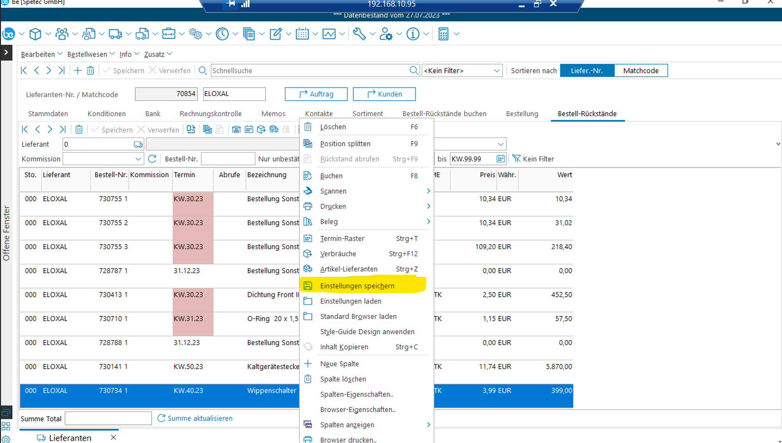Open the wrench tools icon
This screenshot has width=782, height=443.
(x=359, y=34)
